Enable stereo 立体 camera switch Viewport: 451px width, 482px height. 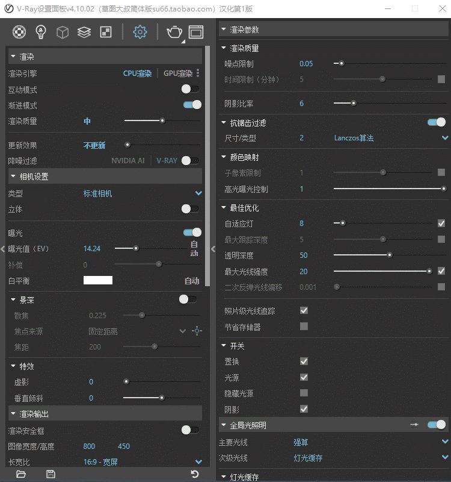pos(190,208)
